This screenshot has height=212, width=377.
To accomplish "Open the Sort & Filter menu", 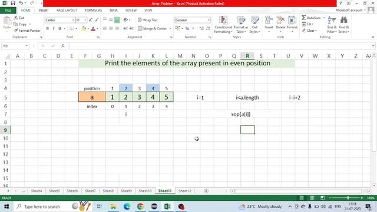I will [332, 25].
